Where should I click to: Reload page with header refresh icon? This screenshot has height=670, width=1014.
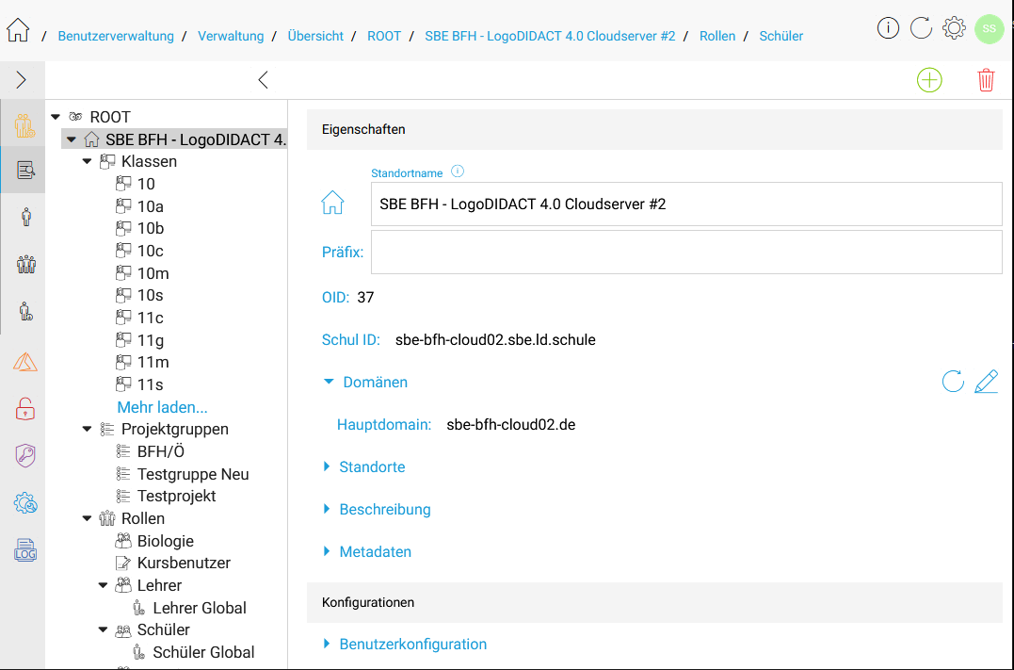click(921, 28)
